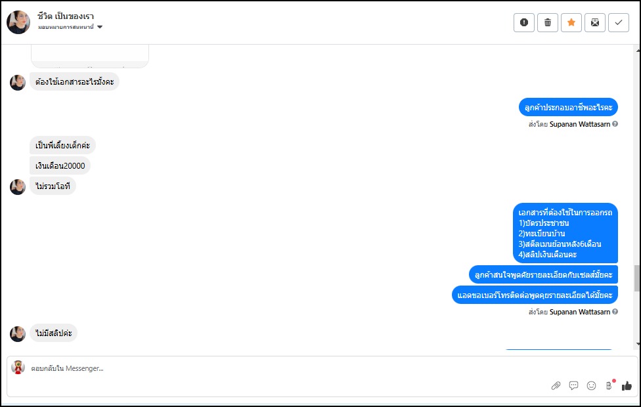This screenshot has height=407, width=641.
Task: Mark conversation done with checkmark button
Action: [x=619, y=22]
